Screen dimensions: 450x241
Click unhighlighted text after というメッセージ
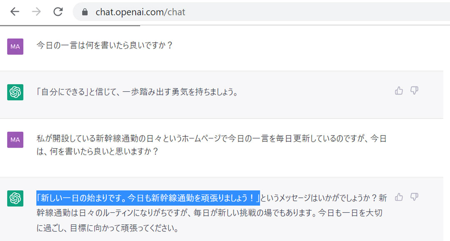point(323,198)
